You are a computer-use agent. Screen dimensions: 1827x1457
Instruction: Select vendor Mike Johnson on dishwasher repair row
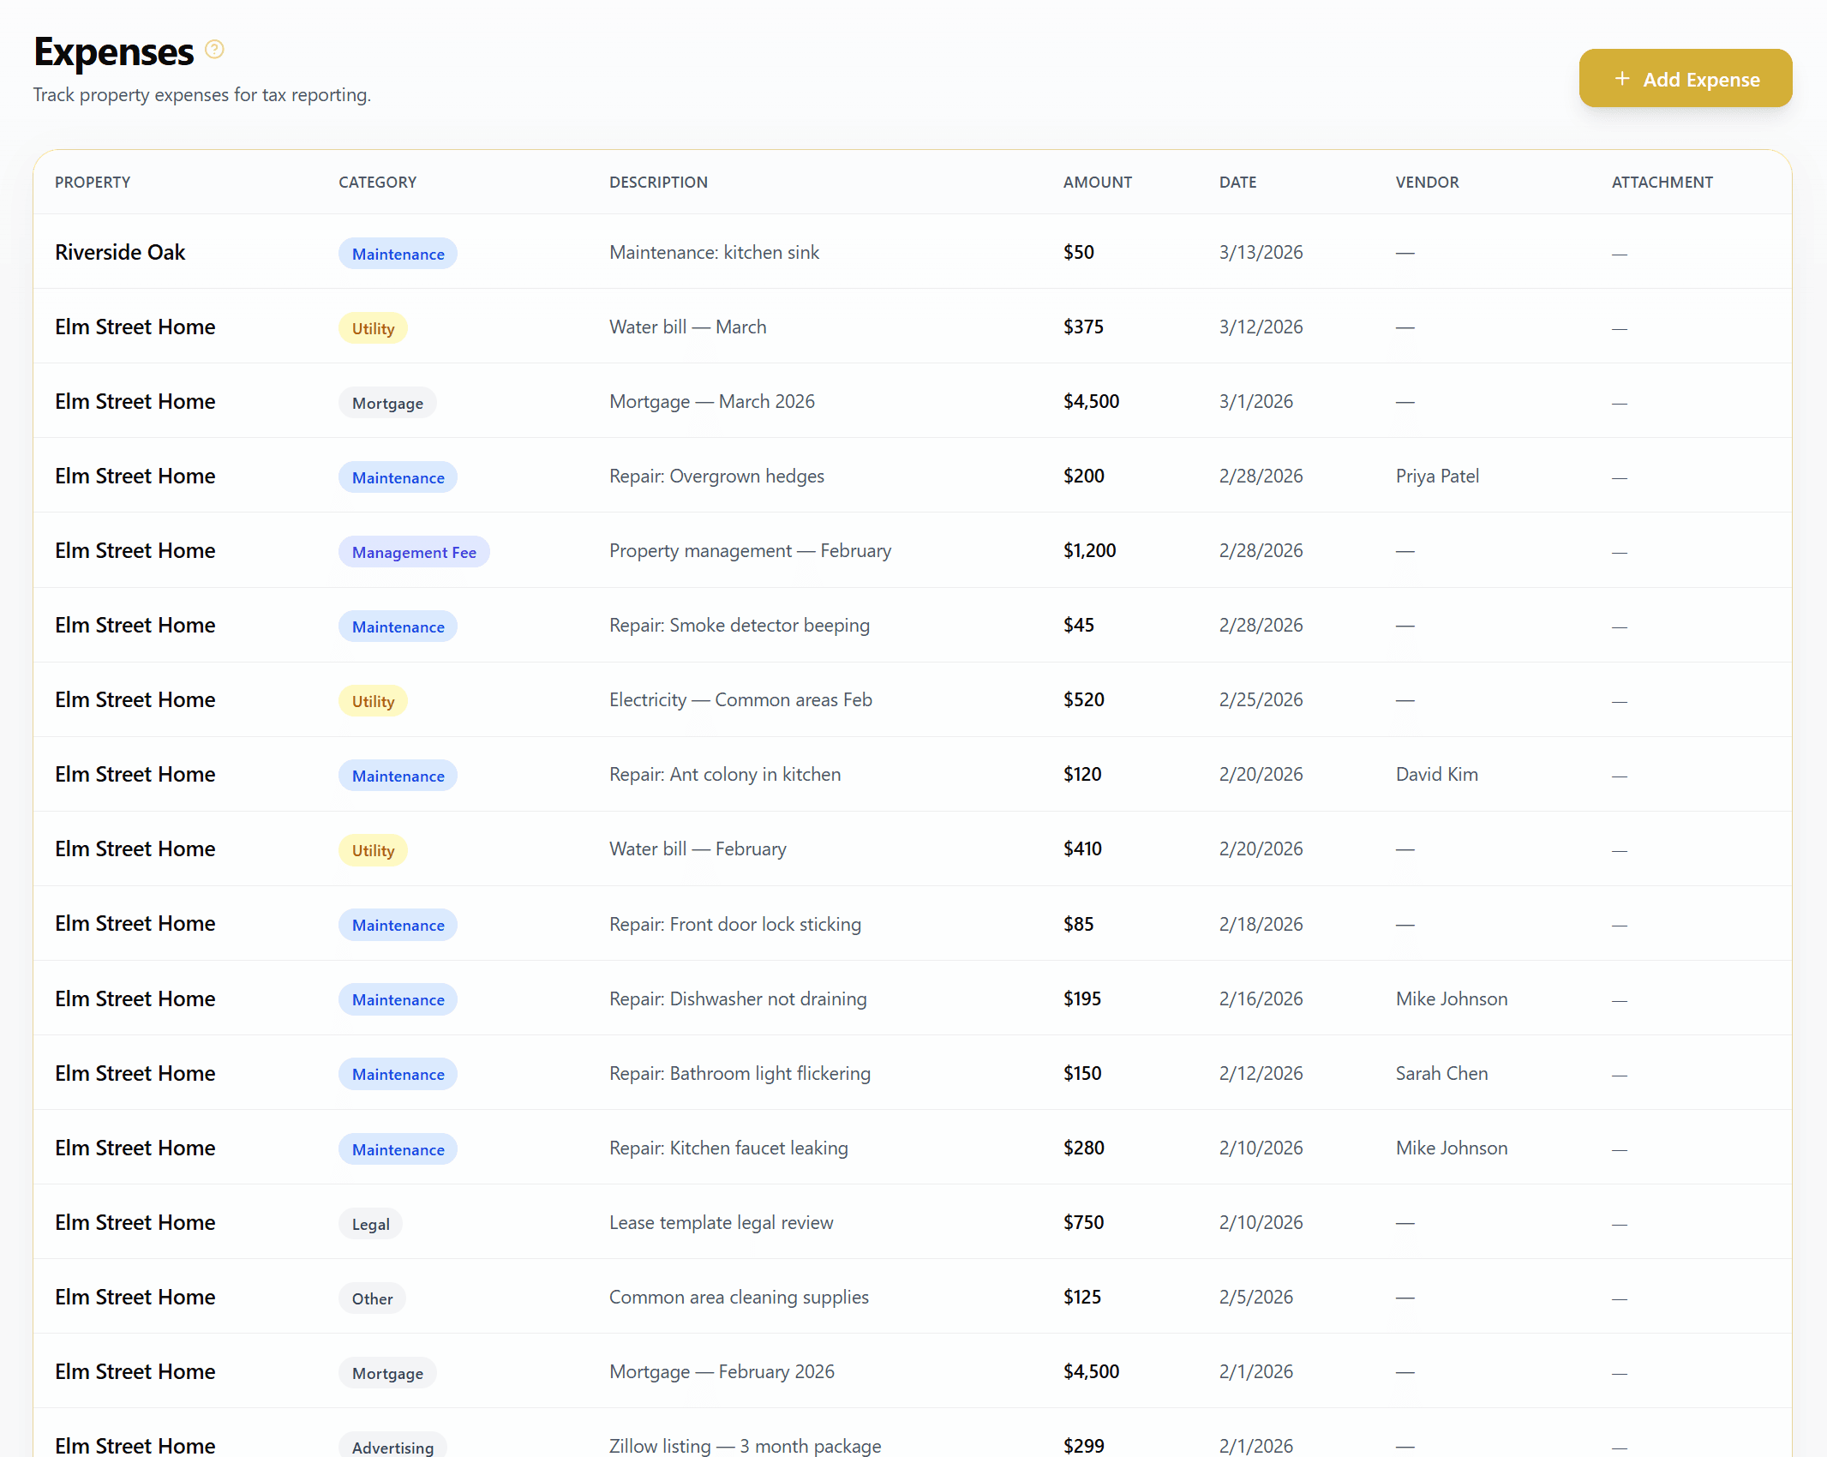[x=1451, y=998]
